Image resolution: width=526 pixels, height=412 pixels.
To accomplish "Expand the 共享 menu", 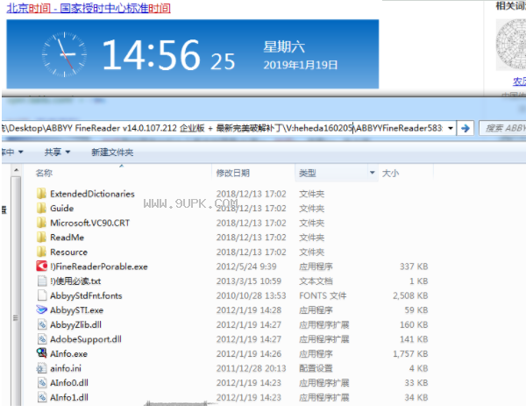I will coord(57,153).
